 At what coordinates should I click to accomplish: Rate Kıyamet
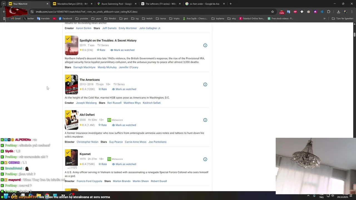pyautogui.click(x=103, y=164)
